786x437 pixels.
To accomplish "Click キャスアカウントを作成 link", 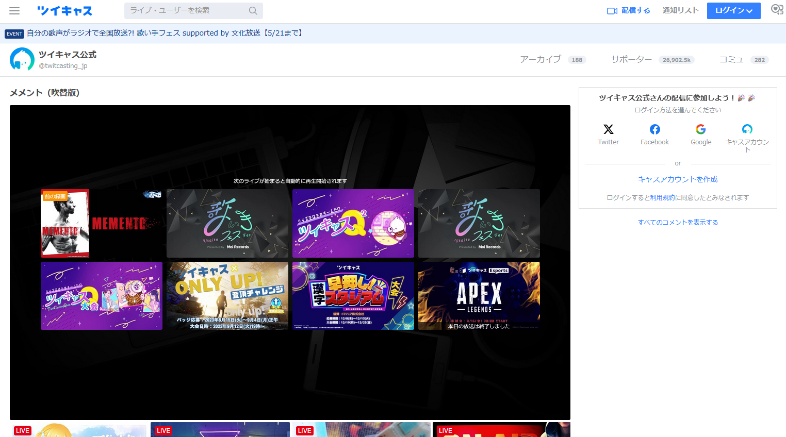I will (678, 179).
